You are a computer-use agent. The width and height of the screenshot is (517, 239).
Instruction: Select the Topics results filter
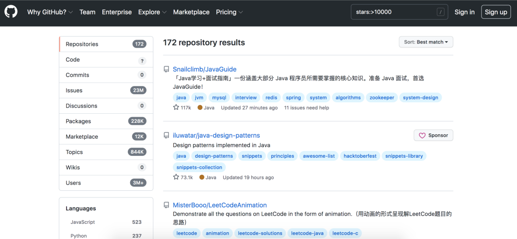[106, 152]
